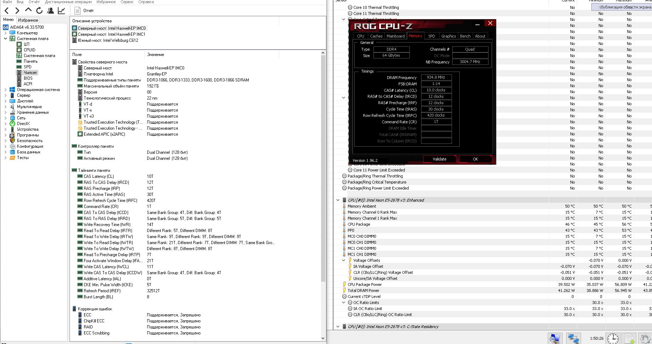Open HWiNFO monitor-with-magnifier icon
652x344 pixels.
pyautogui.click(x=555, y=338)
